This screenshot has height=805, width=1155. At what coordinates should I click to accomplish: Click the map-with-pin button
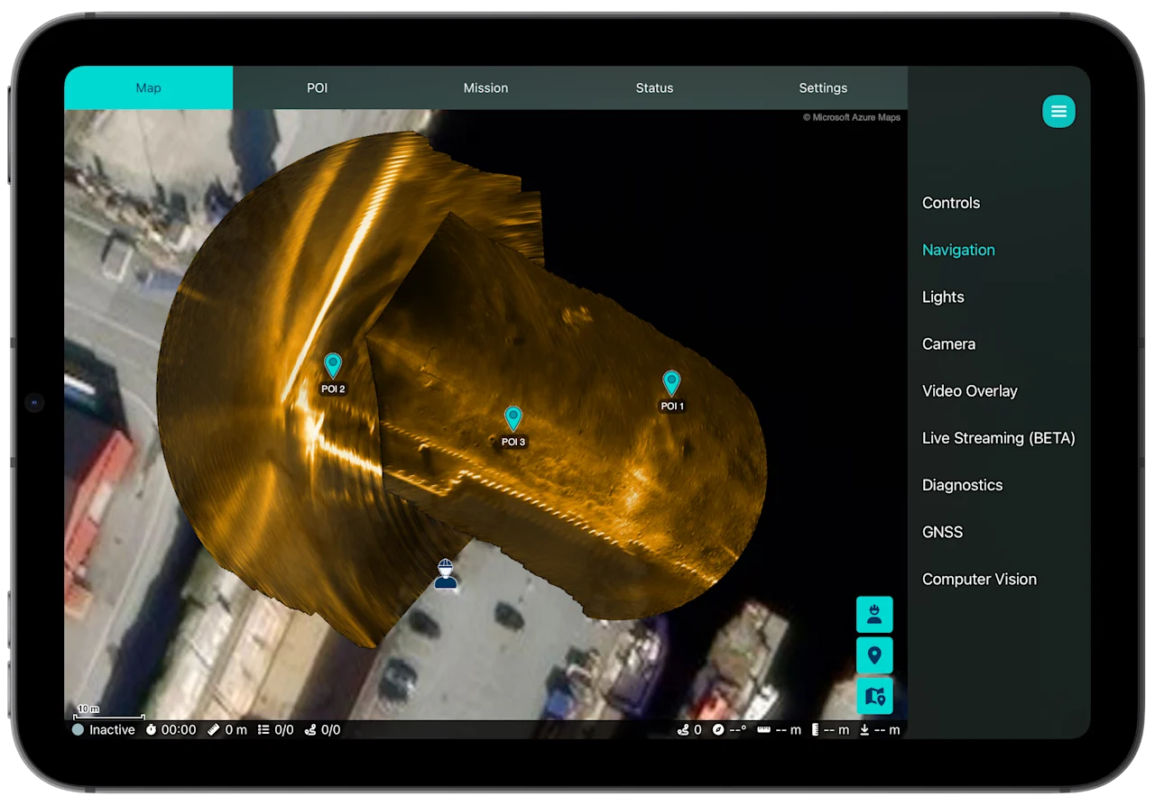pos(874,696)
